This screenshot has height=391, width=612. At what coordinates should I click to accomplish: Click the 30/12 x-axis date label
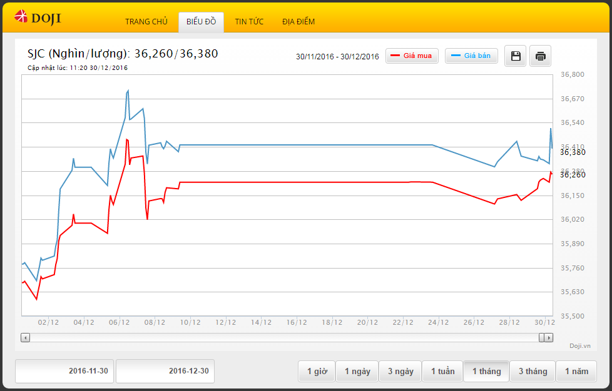544,322
